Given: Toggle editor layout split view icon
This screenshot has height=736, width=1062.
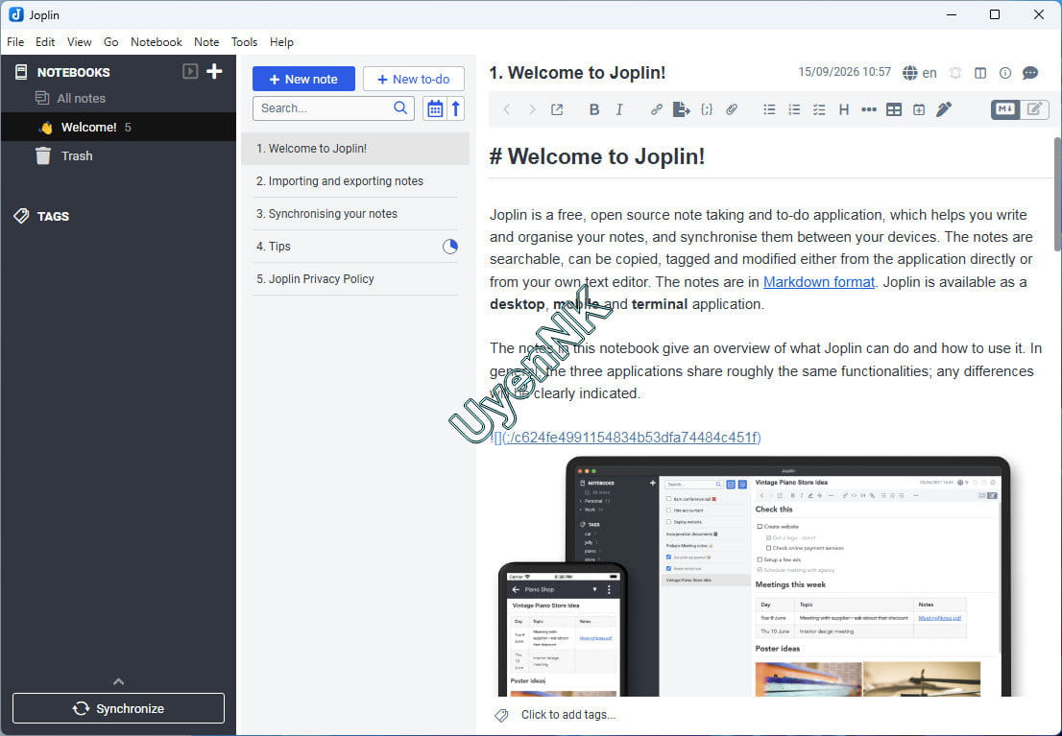Looking at the screenshot, I should pyautogui.click(x=980, y=73).
